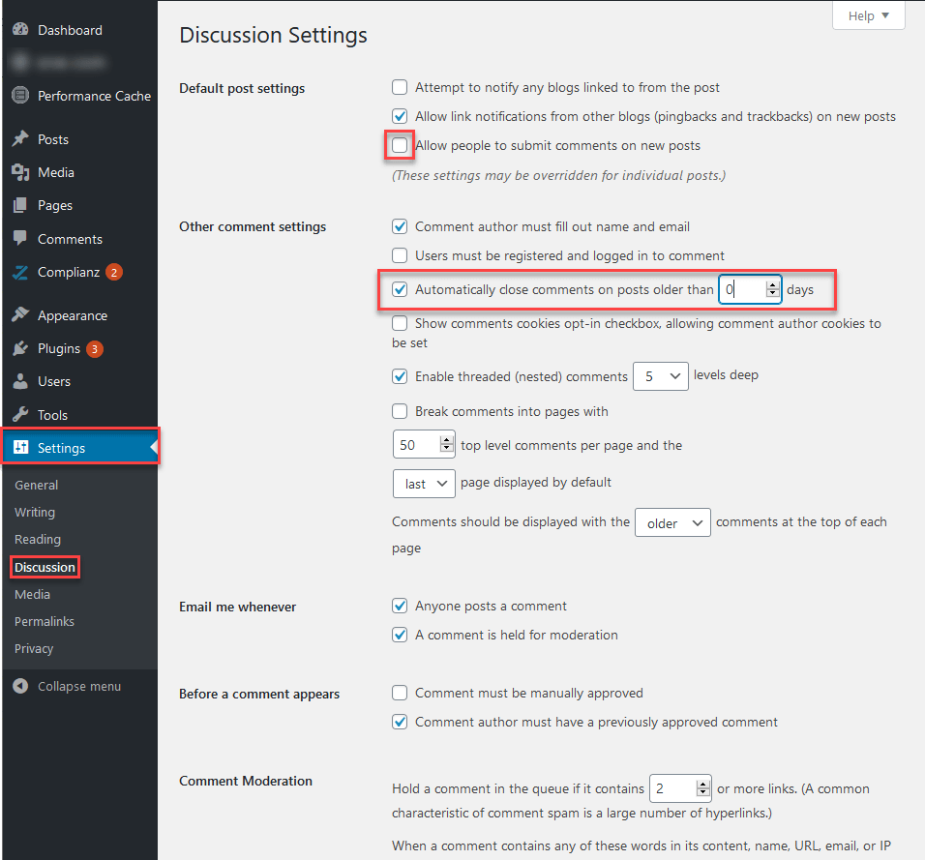Click the Plugins plug icon
The image size is (925, 860).
(x=20, y=348)
